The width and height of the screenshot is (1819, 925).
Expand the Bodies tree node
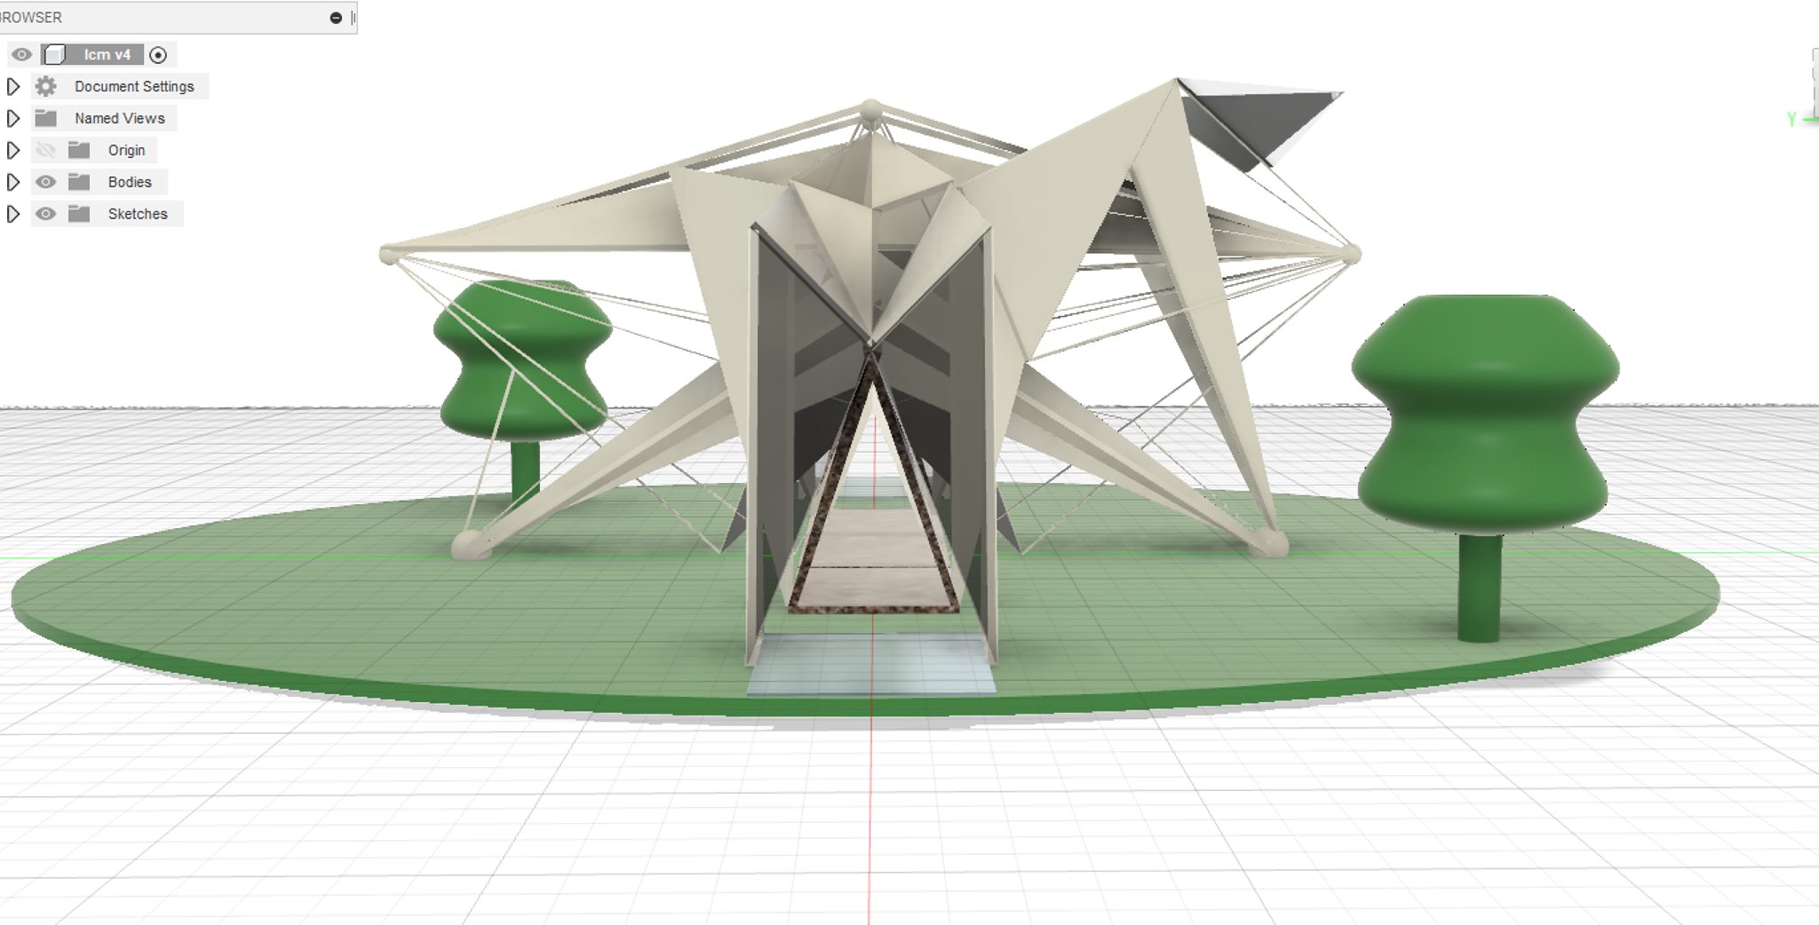(13, 182)
